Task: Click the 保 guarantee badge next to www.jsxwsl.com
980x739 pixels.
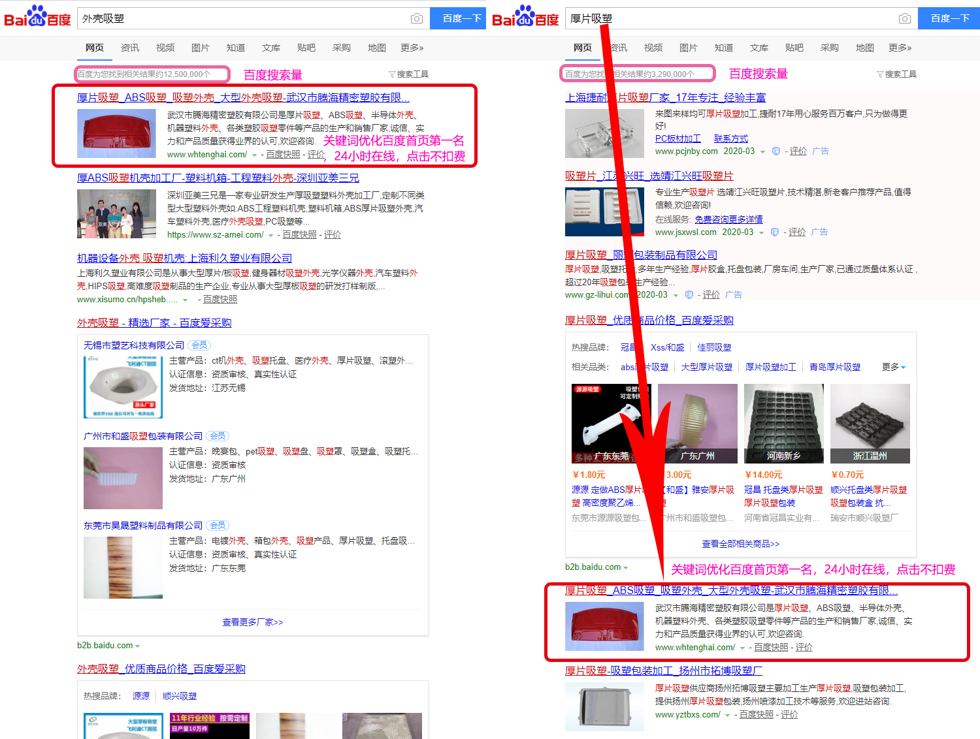Action: tap(774, 232)
